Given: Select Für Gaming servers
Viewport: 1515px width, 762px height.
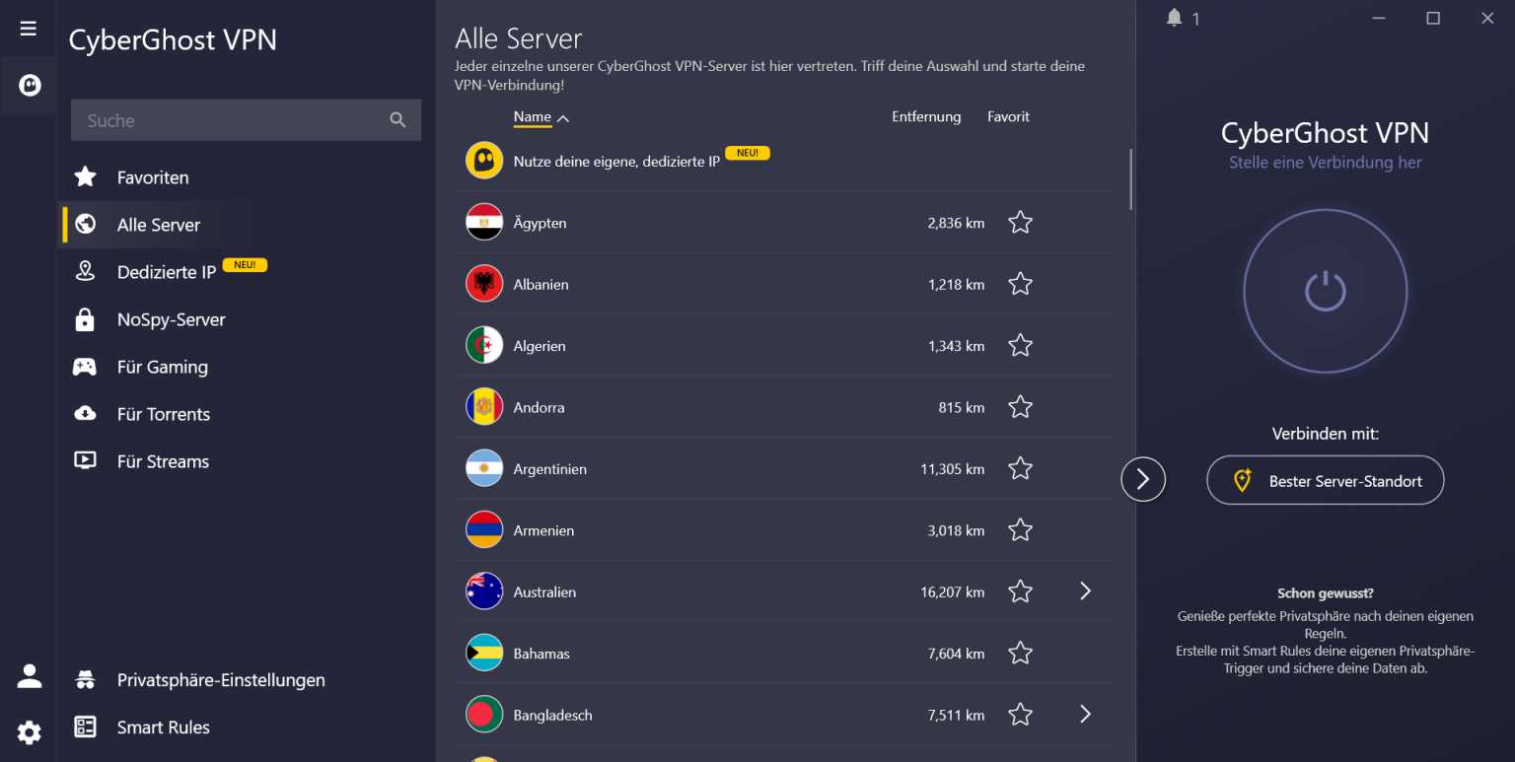Looking at the screenshot, I should tap(162, 366).
